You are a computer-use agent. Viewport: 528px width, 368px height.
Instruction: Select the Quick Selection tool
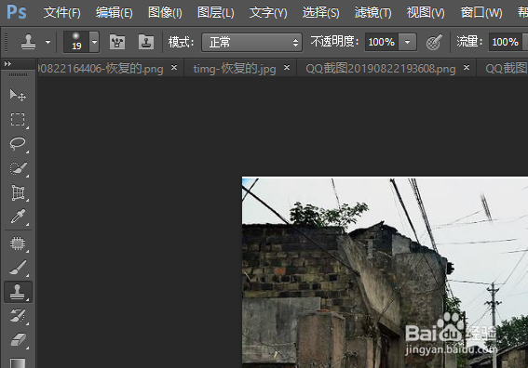(18, 168)
